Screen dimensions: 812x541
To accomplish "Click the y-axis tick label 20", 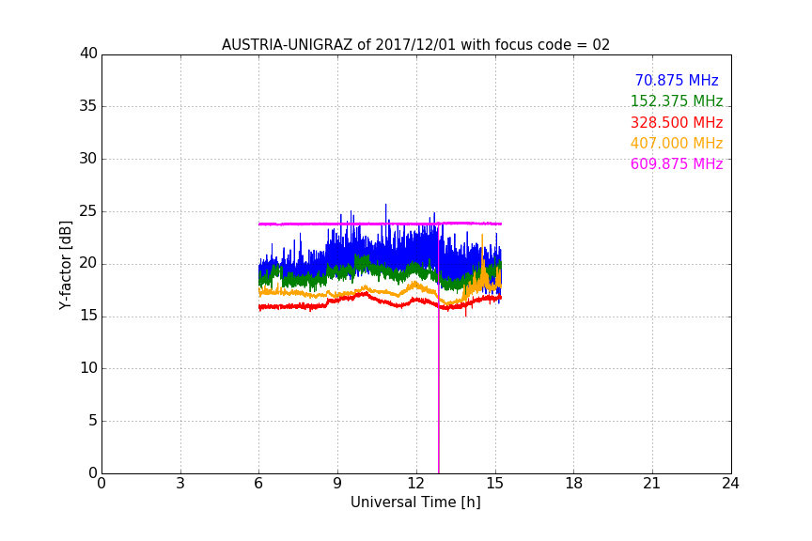I will [x=88, y=263].
